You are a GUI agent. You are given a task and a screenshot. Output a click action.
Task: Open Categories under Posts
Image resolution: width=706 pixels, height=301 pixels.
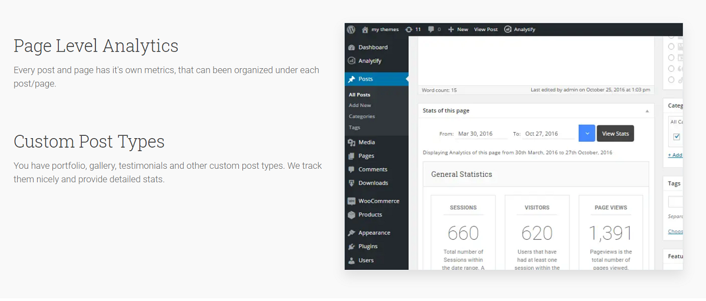coord(362,116)
